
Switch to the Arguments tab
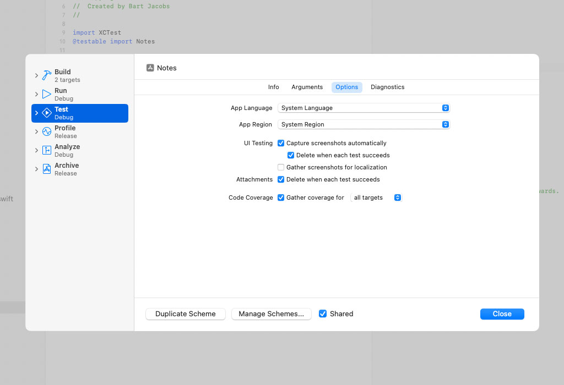(307, 87)
